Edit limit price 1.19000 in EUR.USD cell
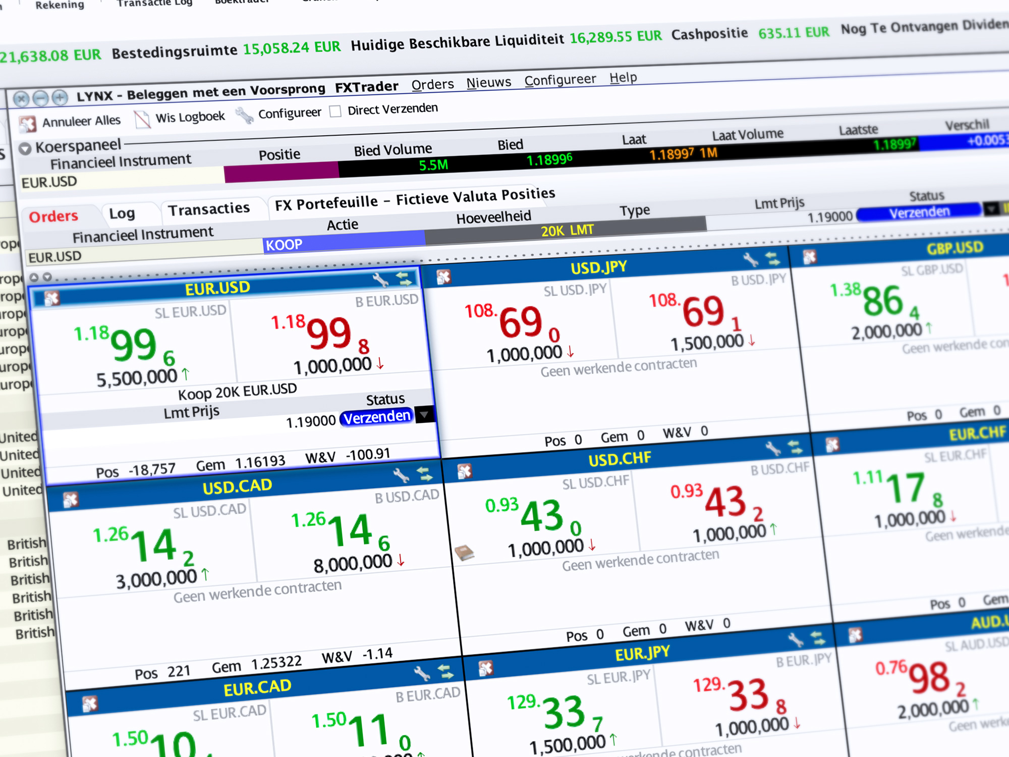1009x757 pixels. [310, 421]
